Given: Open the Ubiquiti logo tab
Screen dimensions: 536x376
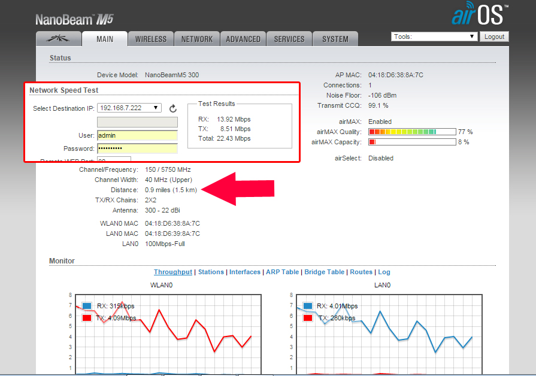Looking at the screenshot, I should point(59,39).
